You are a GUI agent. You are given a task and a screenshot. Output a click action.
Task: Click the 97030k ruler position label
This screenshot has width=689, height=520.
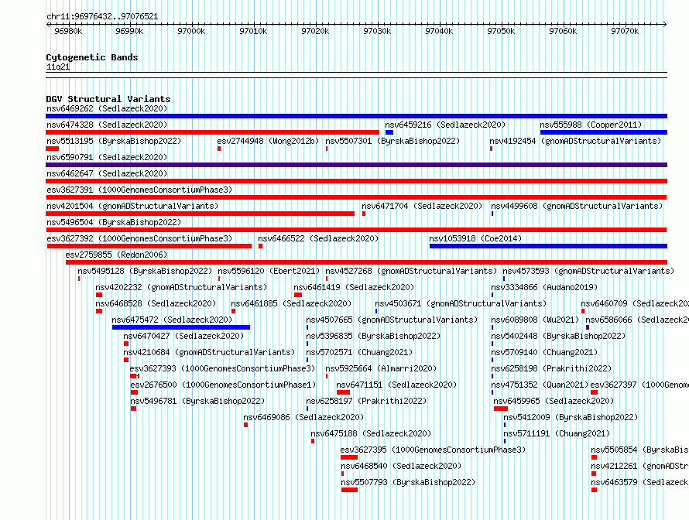pos(377,31)
